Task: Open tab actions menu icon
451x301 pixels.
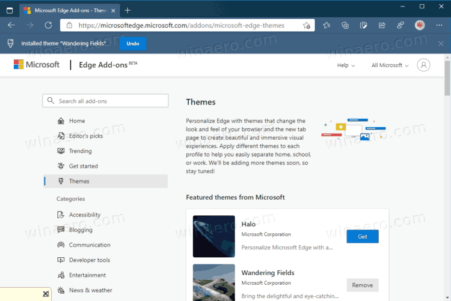Action: click(10, 11)
